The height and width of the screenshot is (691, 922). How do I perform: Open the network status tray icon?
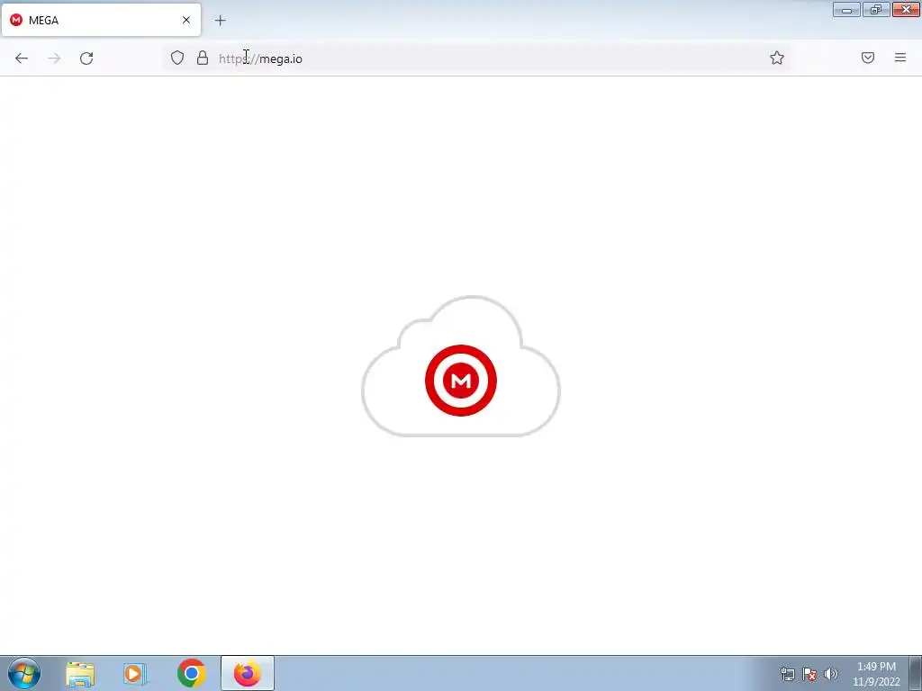(787, 674)
